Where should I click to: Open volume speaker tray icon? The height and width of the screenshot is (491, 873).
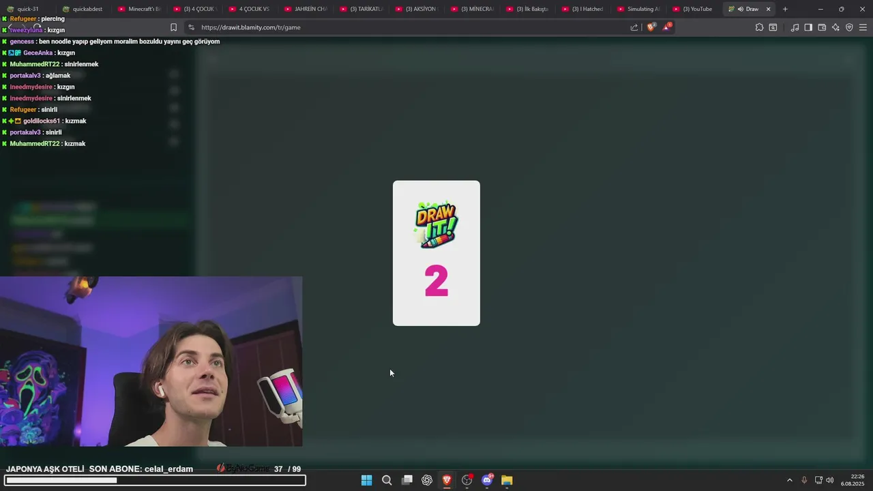coord(830,480)
